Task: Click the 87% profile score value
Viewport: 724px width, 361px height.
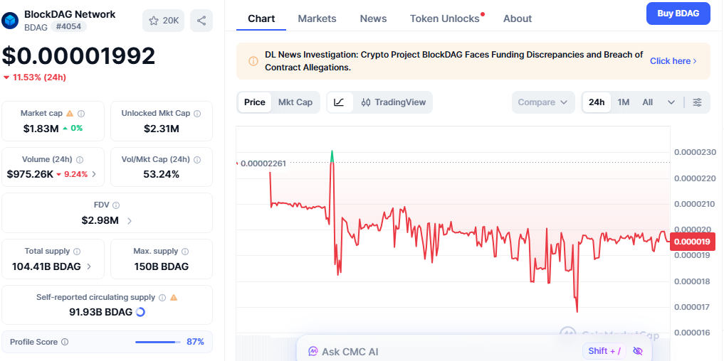Action: pos(195,342)
